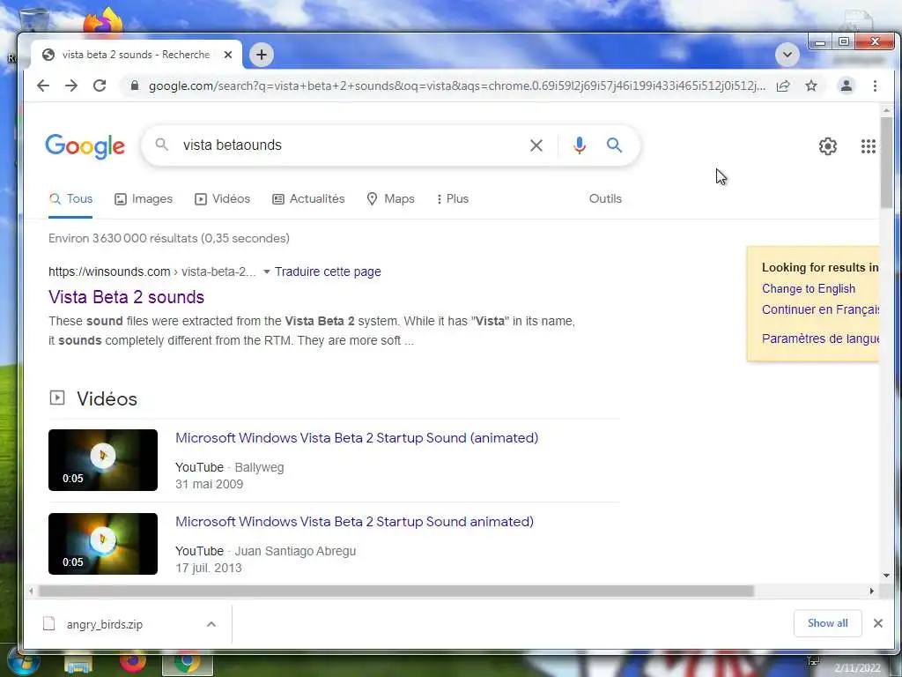Viewport: 902px width, 677px height.
Task: Click the lock icon in the address bar
Action: tap(135, 86)
